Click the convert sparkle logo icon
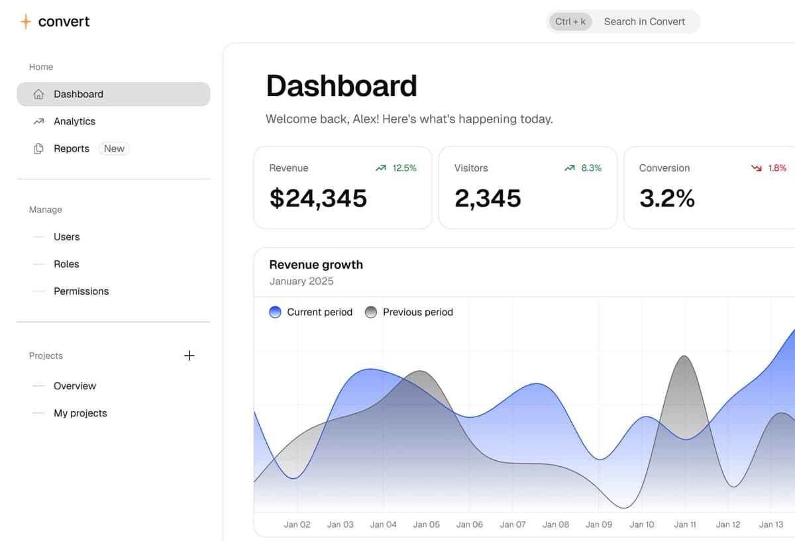Viewport: 795px width, 541px height. click(25, 21)
